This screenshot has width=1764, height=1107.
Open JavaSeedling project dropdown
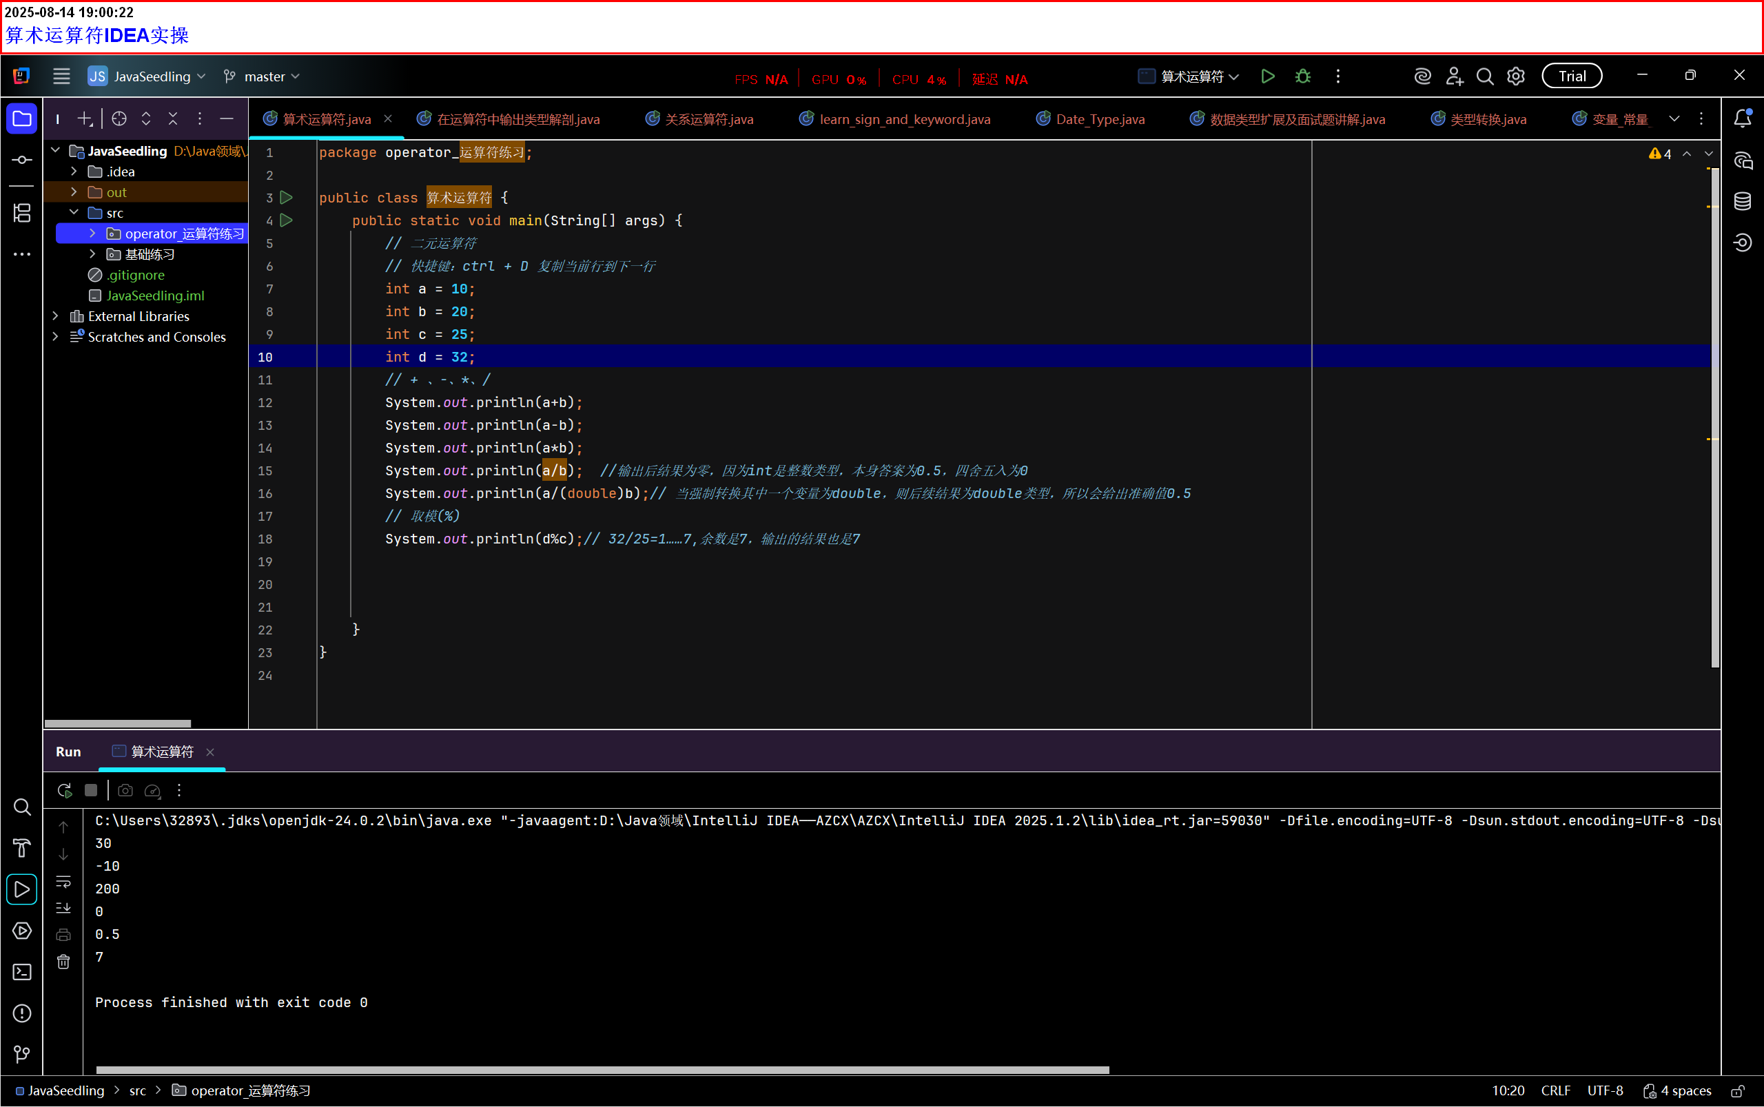pos(147,76)
